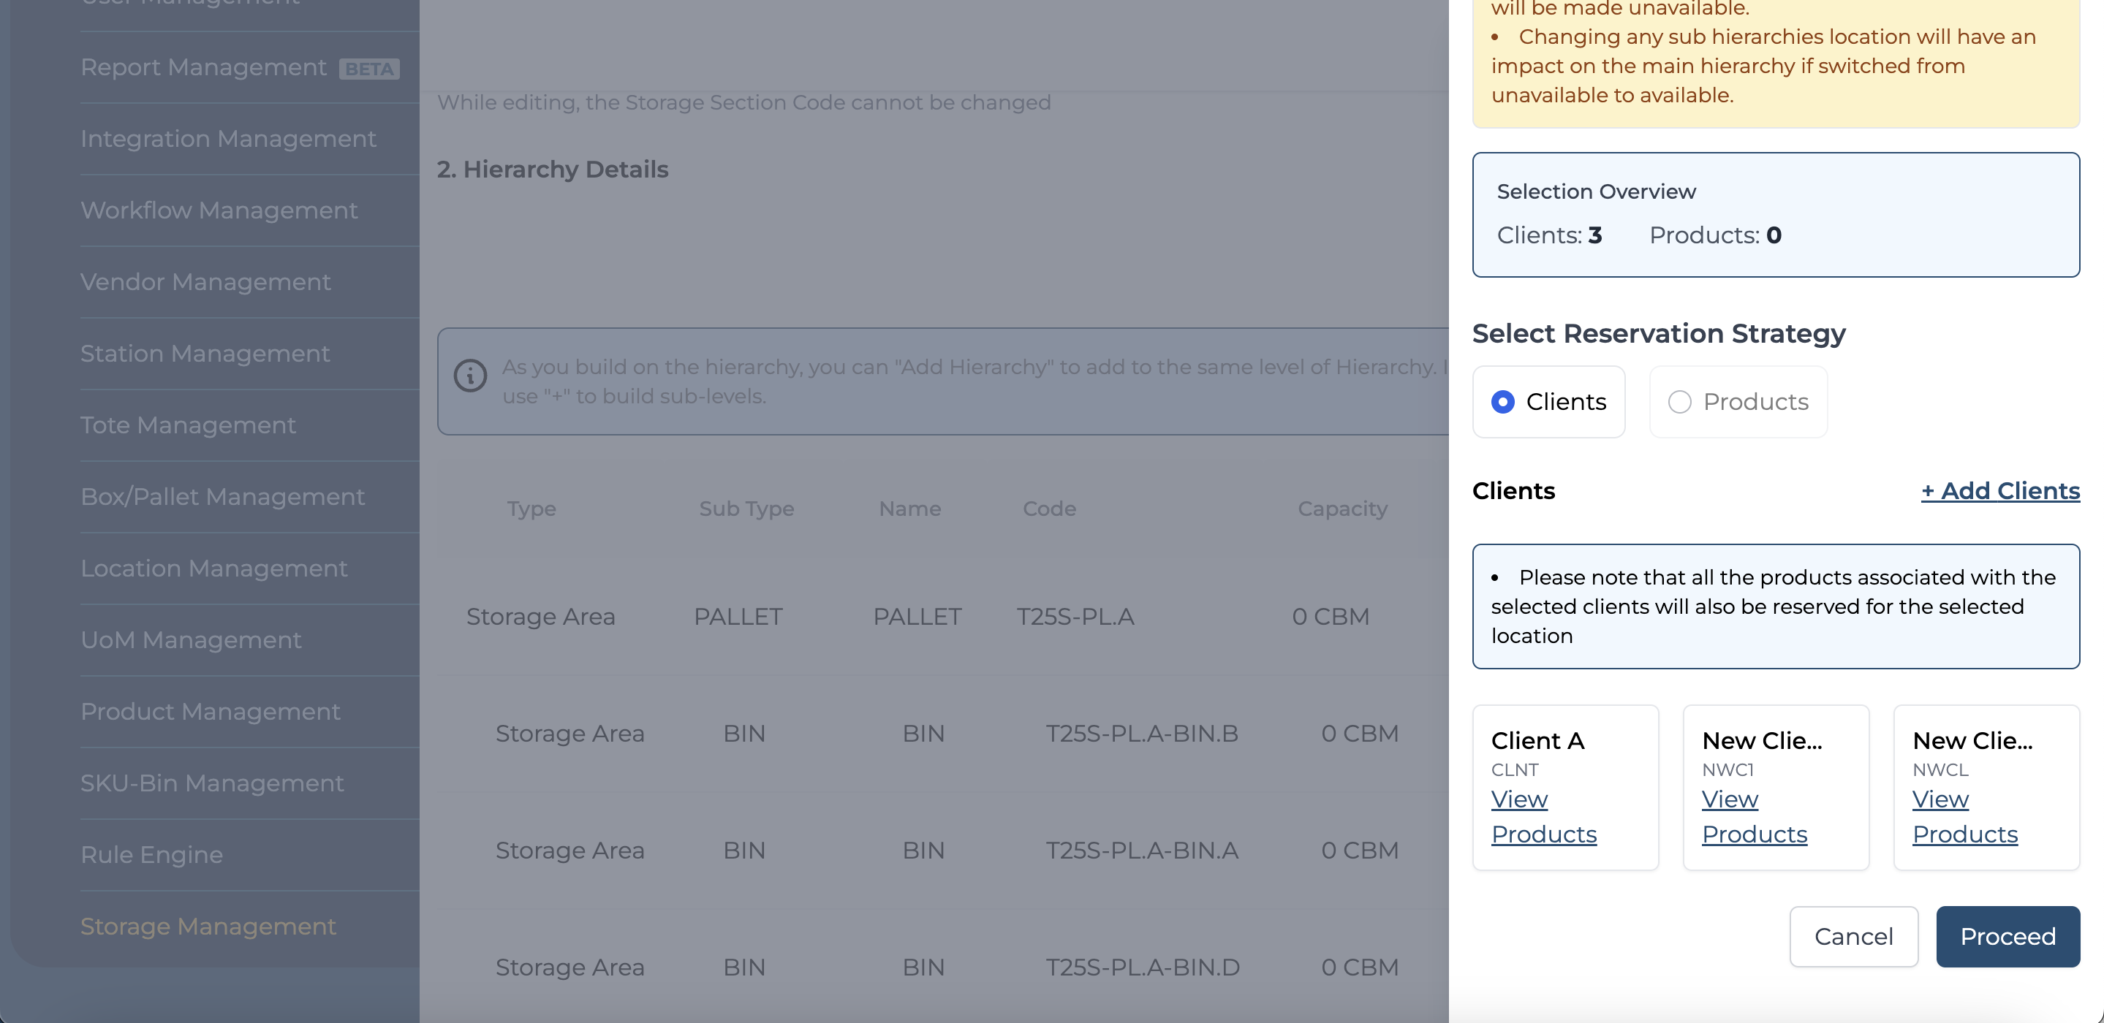Go to Workflow Management
The image size is (2104, 1023).
pyautogui.click(x=219, y=210)
